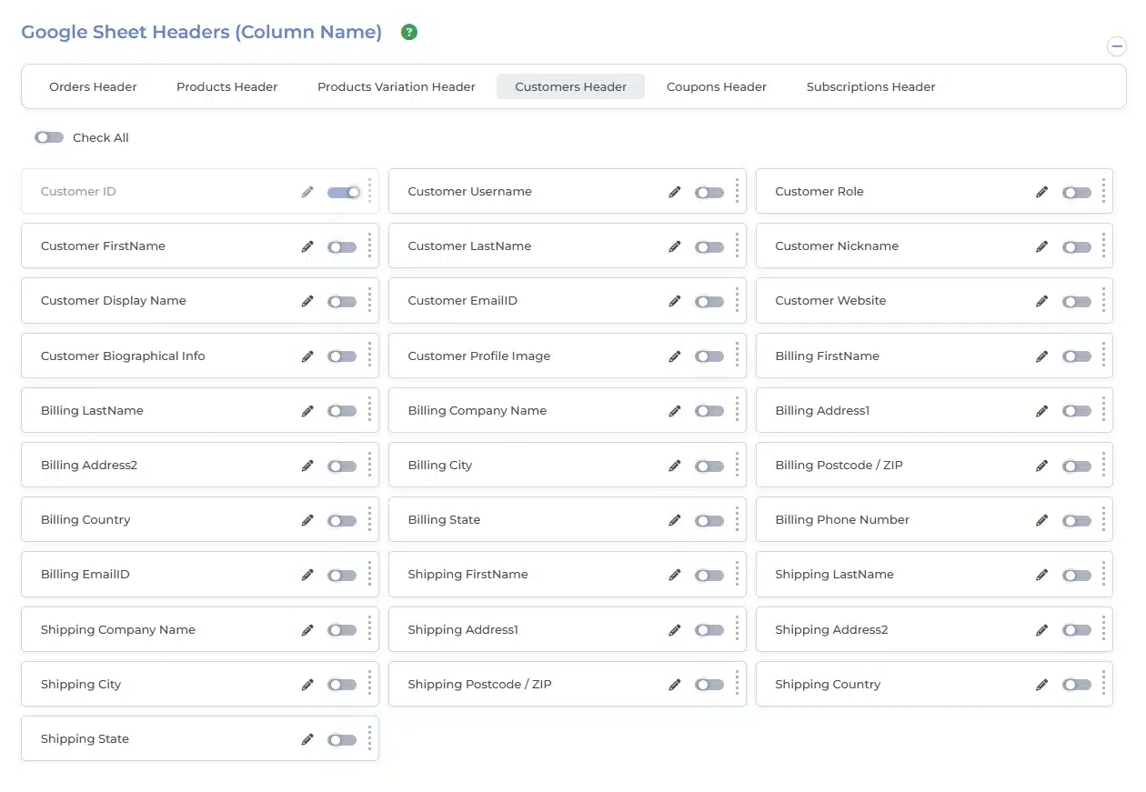Open the Products Variation Header tab
The width and height of the screenshot is (1146, 792).
pyautogui.click(x=396, y=87)
